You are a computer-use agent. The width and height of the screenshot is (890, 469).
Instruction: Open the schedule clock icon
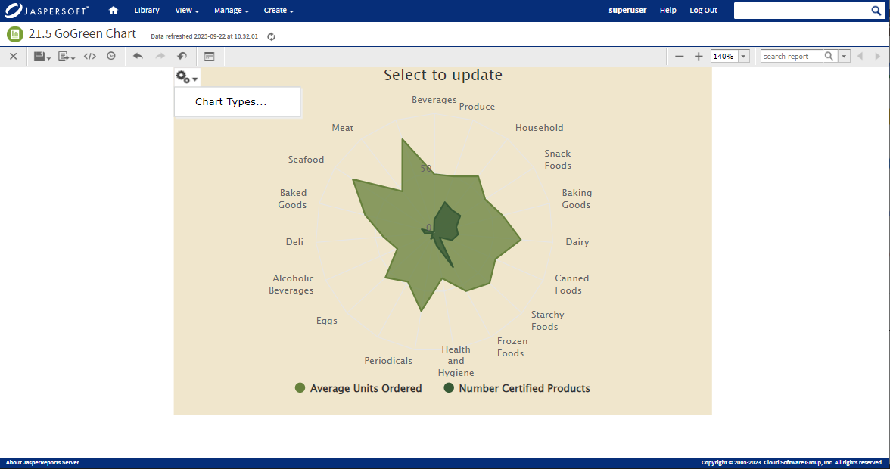click(x=111, y=56)
